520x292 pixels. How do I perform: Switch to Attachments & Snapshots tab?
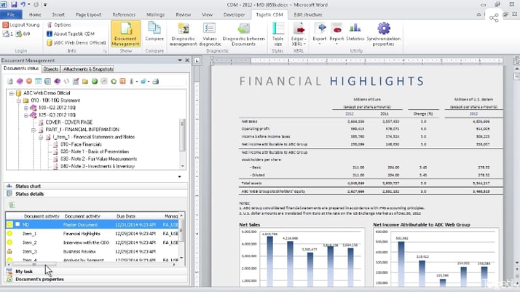tap(88, 69)
